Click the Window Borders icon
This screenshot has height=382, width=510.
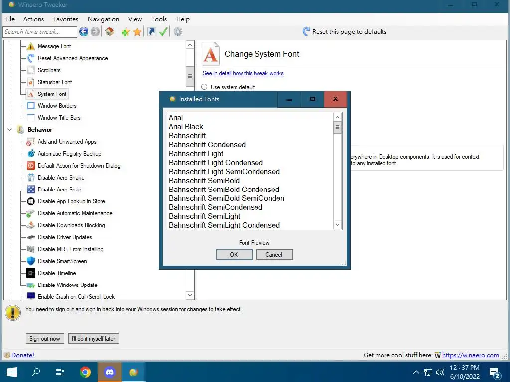[x=31, y=106]
